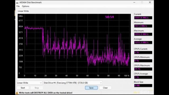
Task: Clear the benchmark graph
Action: 105,88
